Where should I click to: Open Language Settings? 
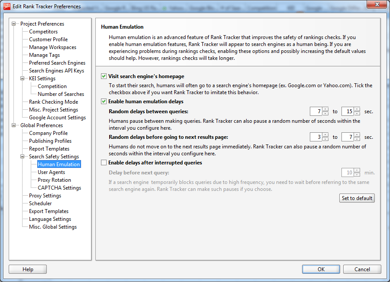[x=50, y=219]
